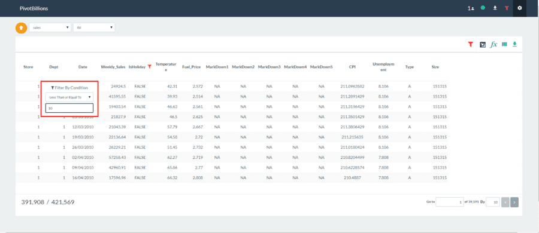Select the date cell 16/04/2010
539x233 pixels.
pyautogui.click(x=83, y=178)
